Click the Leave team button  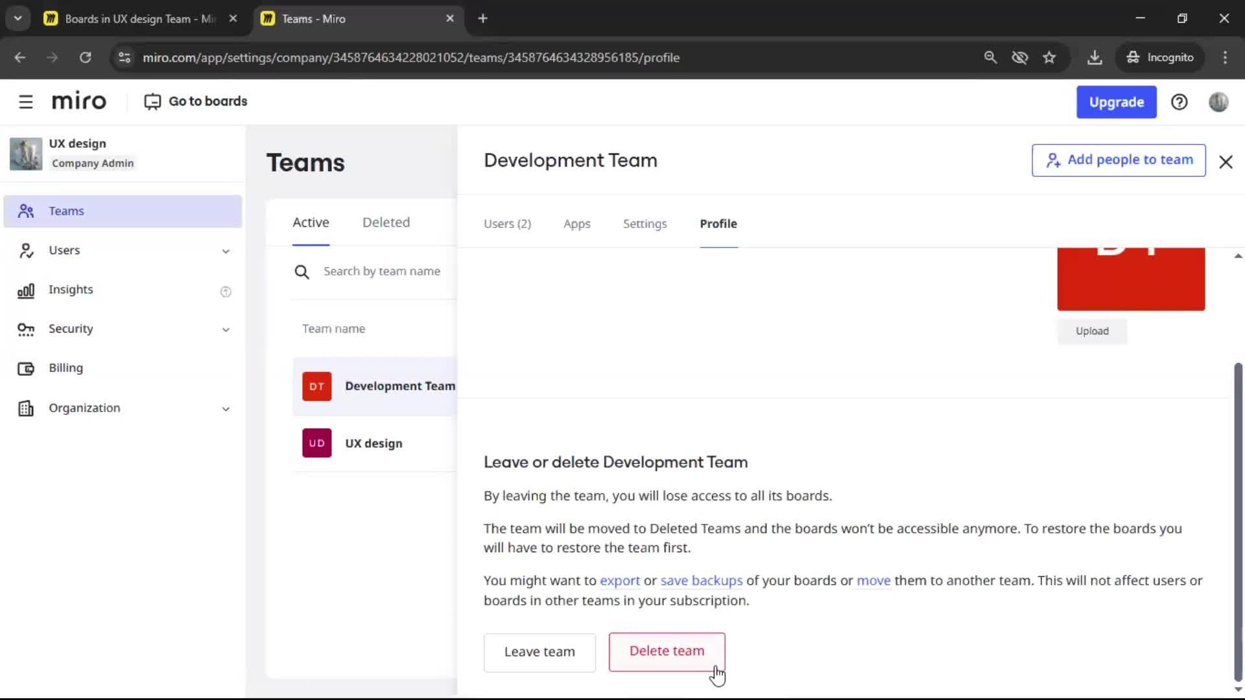coord(539,652)
